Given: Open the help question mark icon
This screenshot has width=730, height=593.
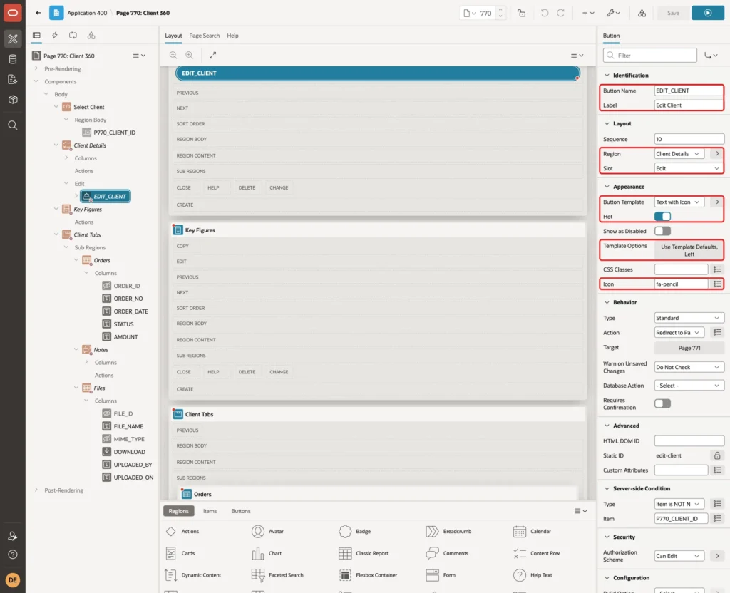Looking at the screenshot, I should (x=13, y=555).
